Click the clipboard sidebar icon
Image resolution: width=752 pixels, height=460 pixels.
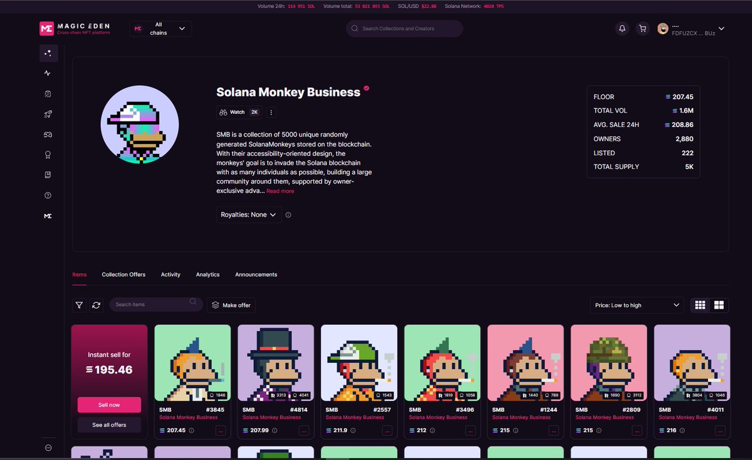[x=48, y=94]
